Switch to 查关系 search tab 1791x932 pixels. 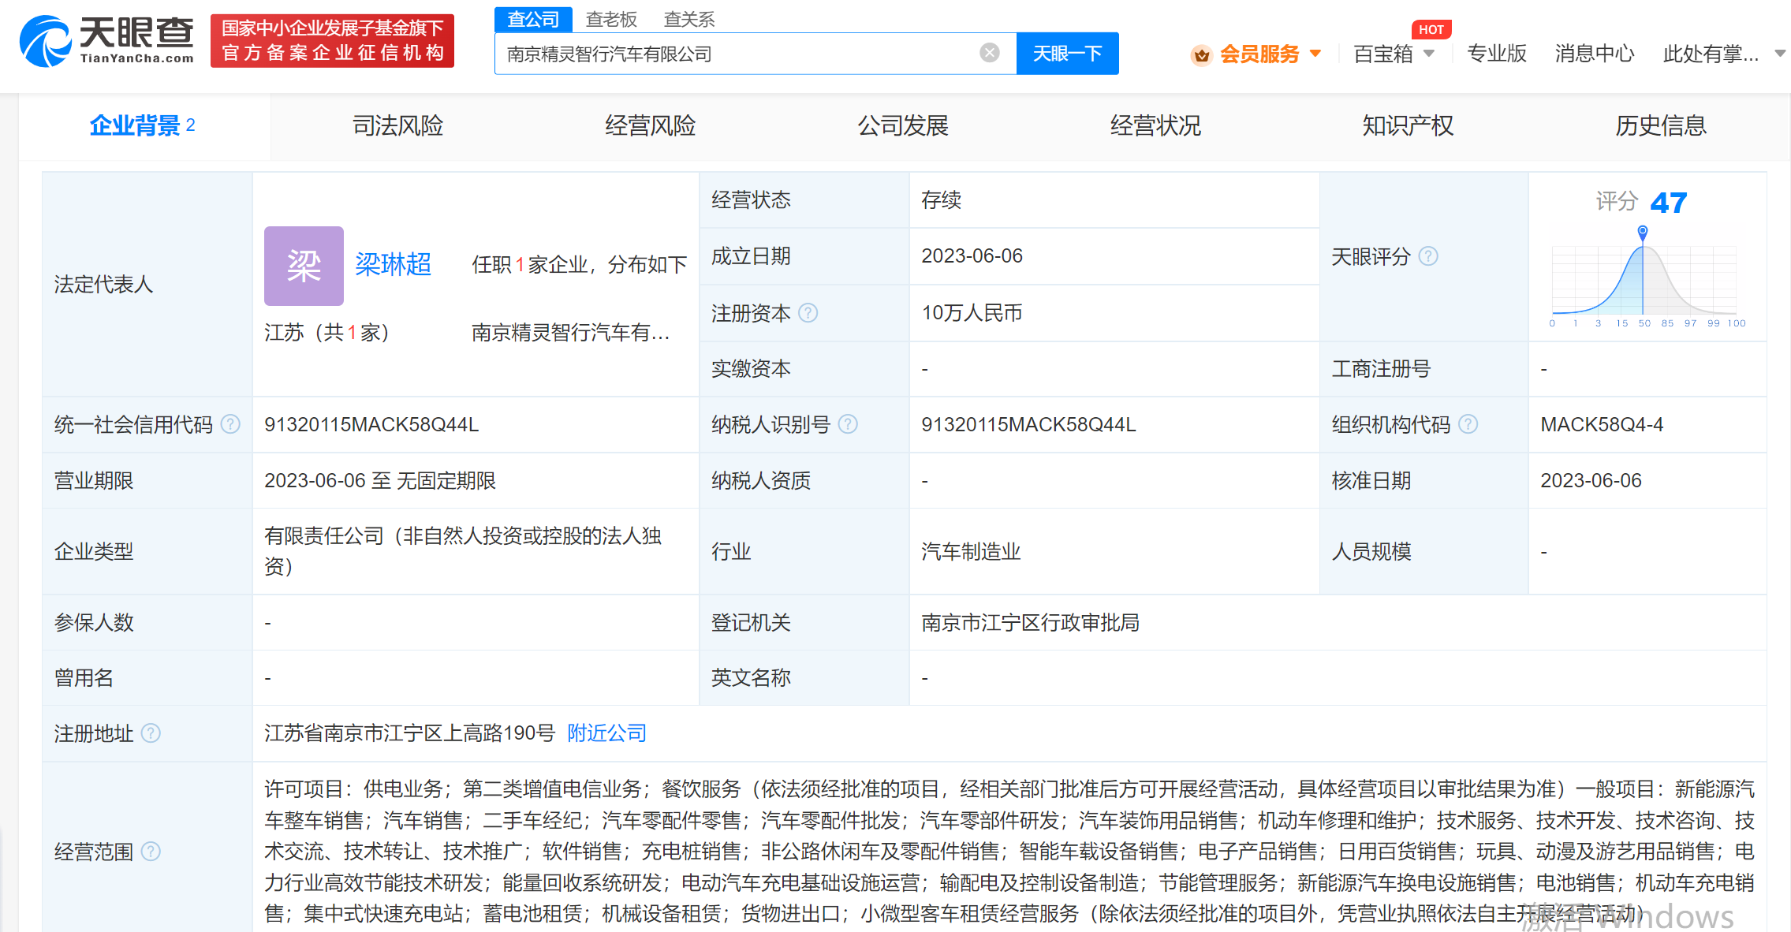[689, 19]
